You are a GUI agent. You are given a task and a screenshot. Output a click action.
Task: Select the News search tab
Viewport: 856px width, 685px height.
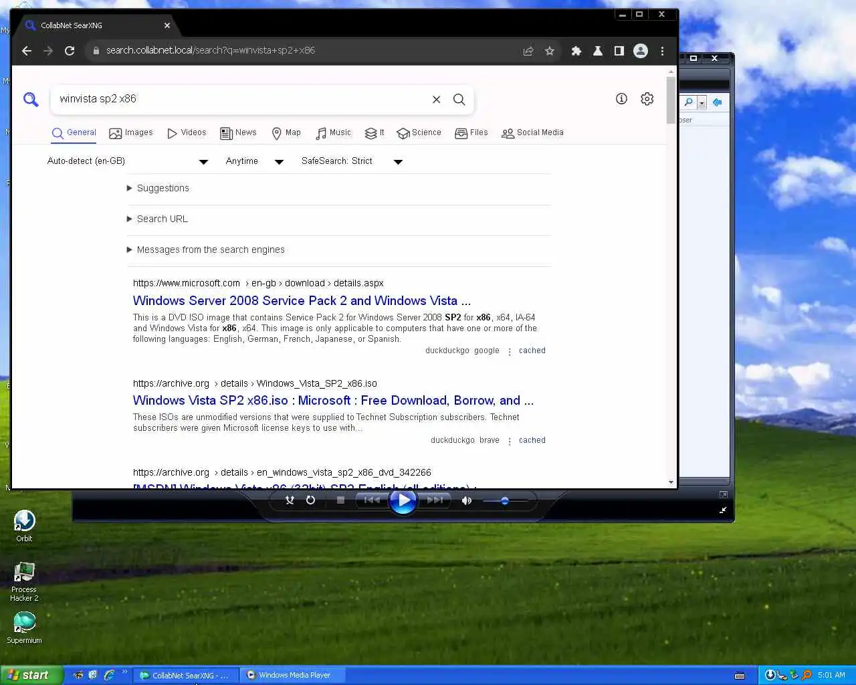click(x=239, y=132)
